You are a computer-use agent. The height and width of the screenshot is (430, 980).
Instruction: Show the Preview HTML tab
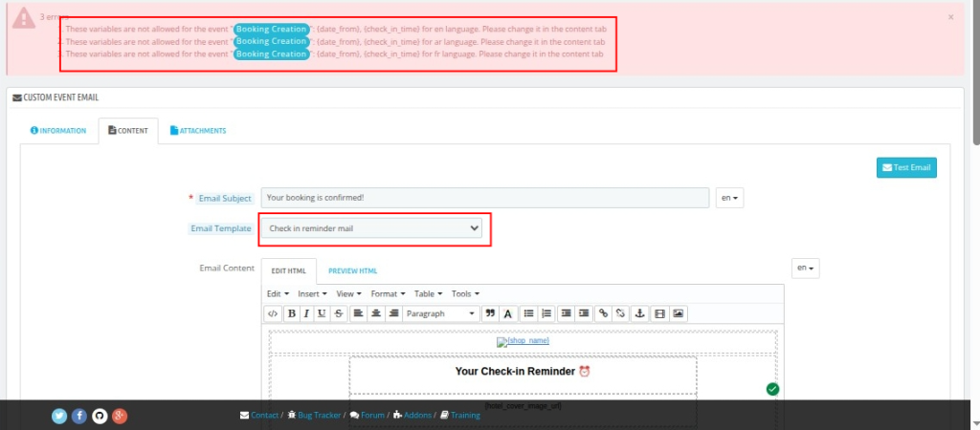(x=352, y=271)
